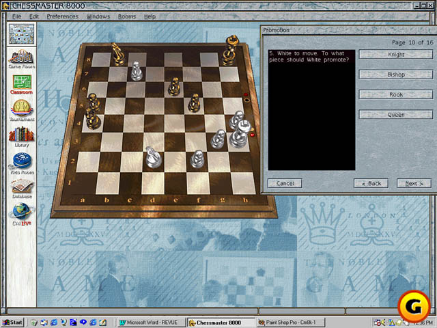Open the Rooms menu
This screenshot has width=437, height=328.
coord(127,16)
